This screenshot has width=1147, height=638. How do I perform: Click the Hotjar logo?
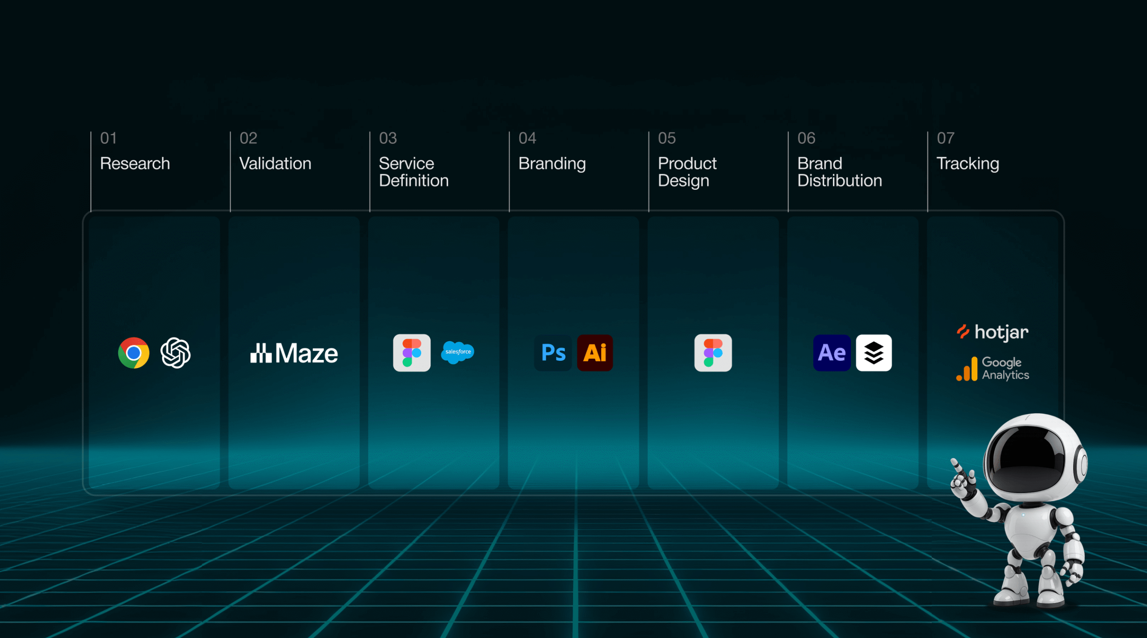992,333
